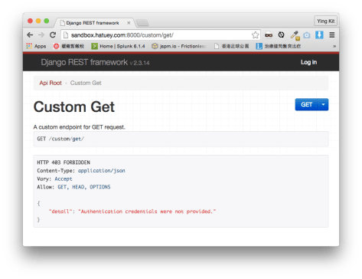Open the red-icon Chinese bookmark after Apps
Screen dimensions: 362x279
pyautogui.click(x=69, y=46)
